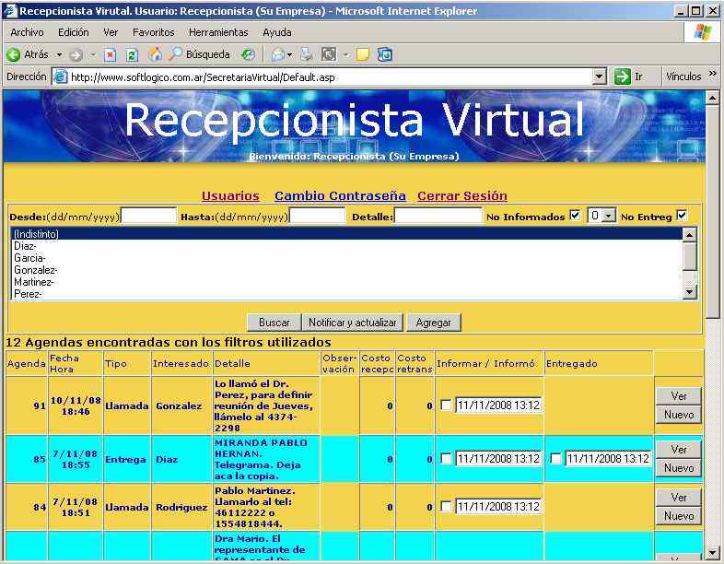Refresh the page with the toolbar icon
The image size is (724, 564).
coord(132,54)
